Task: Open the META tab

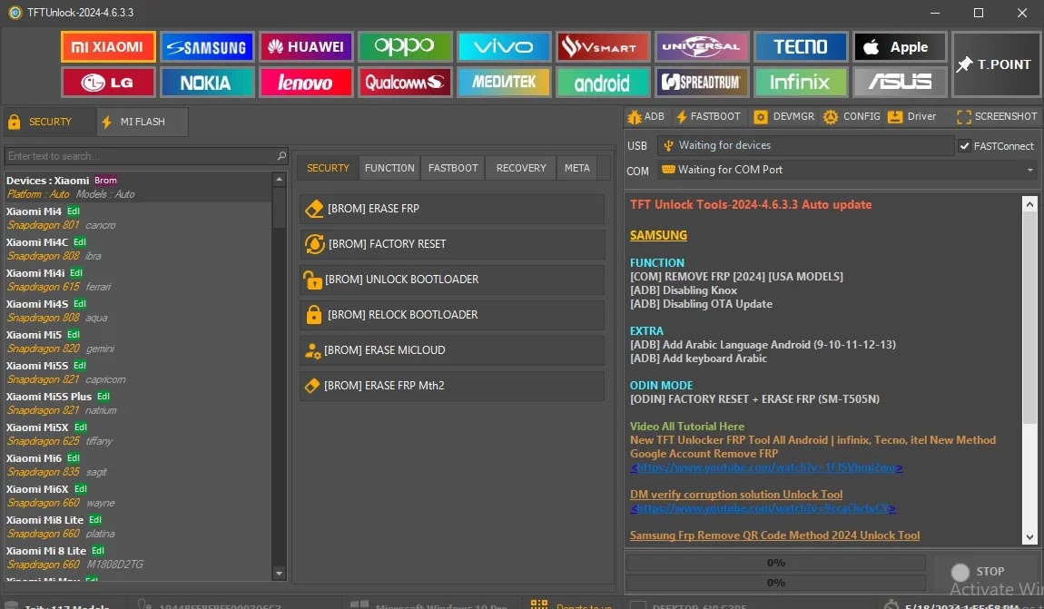Action: tap(577, 168)
